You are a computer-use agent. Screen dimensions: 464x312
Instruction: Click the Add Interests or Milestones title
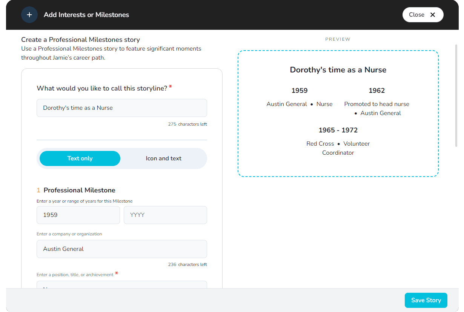coord(86,15)
